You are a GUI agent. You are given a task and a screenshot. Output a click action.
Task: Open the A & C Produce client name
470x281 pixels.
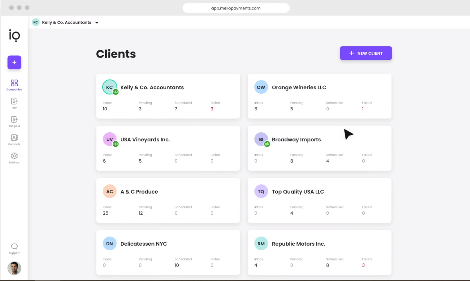click(x=139, y=192)
